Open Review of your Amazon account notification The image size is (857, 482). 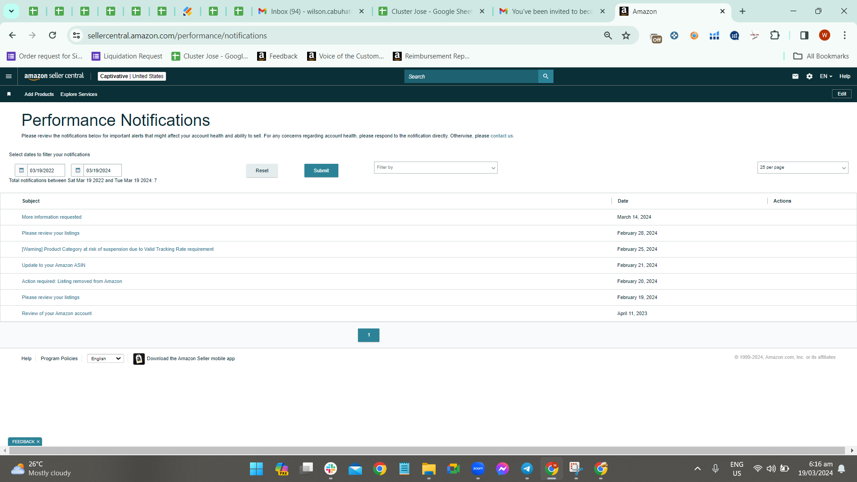57,314
